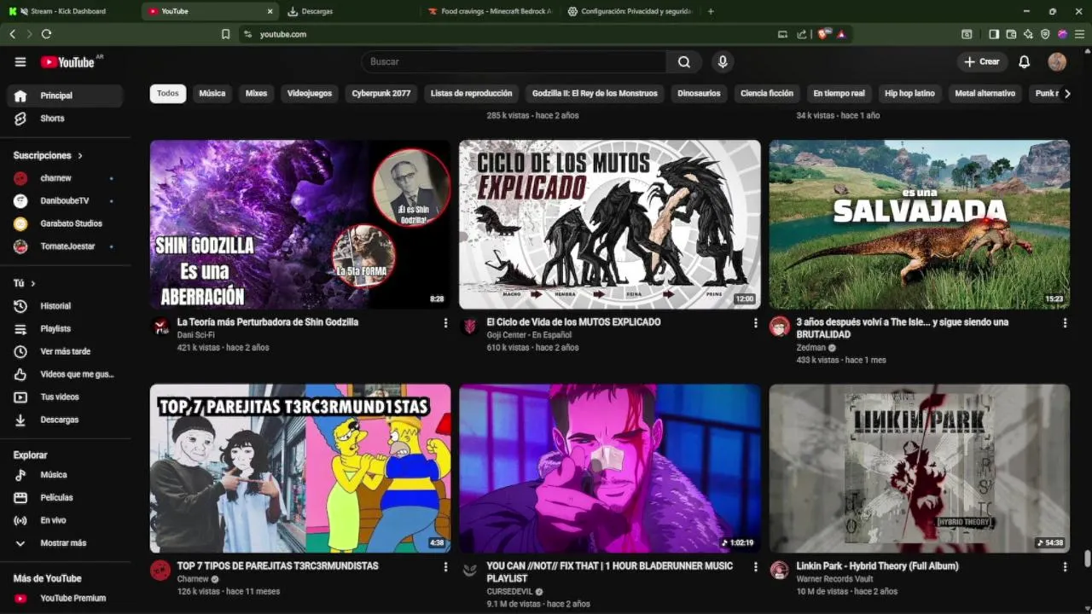The width and height of the screenshot is (1092, 614).
Task: Open Dani Sci-Fi channel avatar
Action: [x=160, y=327]
